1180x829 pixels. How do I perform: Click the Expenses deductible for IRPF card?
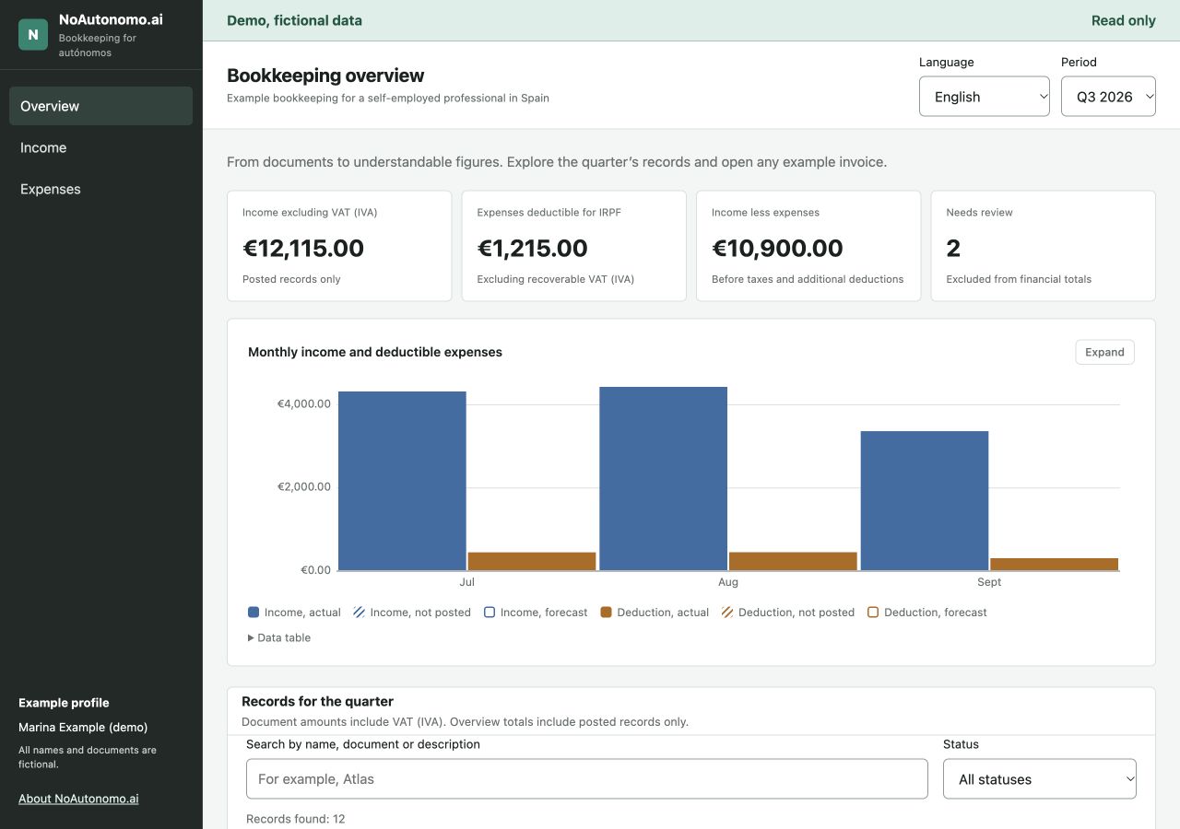[574, 246]
